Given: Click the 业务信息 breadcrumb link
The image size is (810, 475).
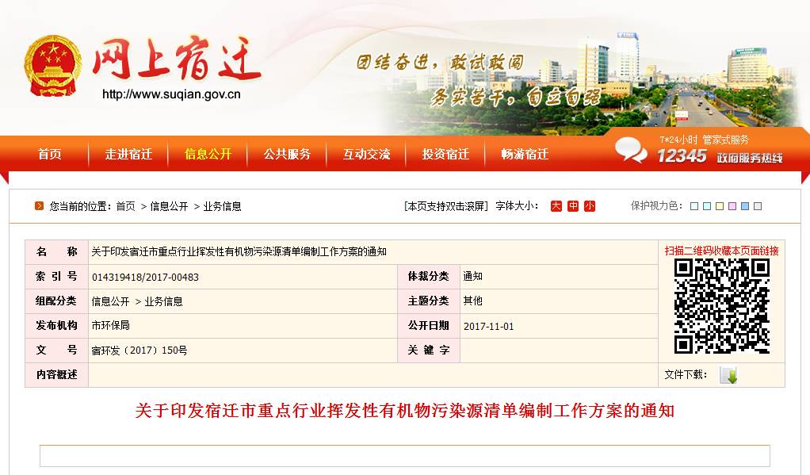Looking at the screenshot, I should 222,206.
